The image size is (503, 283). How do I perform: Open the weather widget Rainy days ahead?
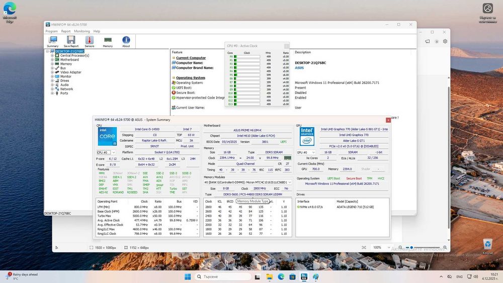(23, 276)
